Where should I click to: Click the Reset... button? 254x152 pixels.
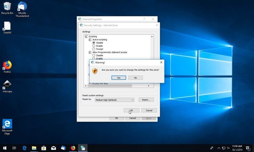(146, 100)
